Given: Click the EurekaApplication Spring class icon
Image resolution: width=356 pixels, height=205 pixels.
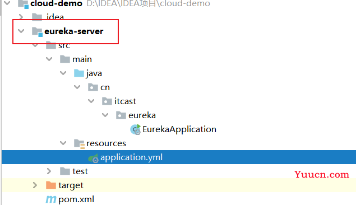Looking at the screenshot, I should (136, 129).
